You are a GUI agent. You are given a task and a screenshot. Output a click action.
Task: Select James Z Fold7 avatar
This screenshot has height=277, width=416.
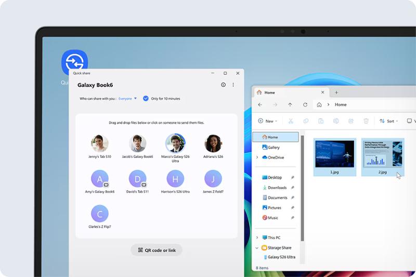point(213,179)
